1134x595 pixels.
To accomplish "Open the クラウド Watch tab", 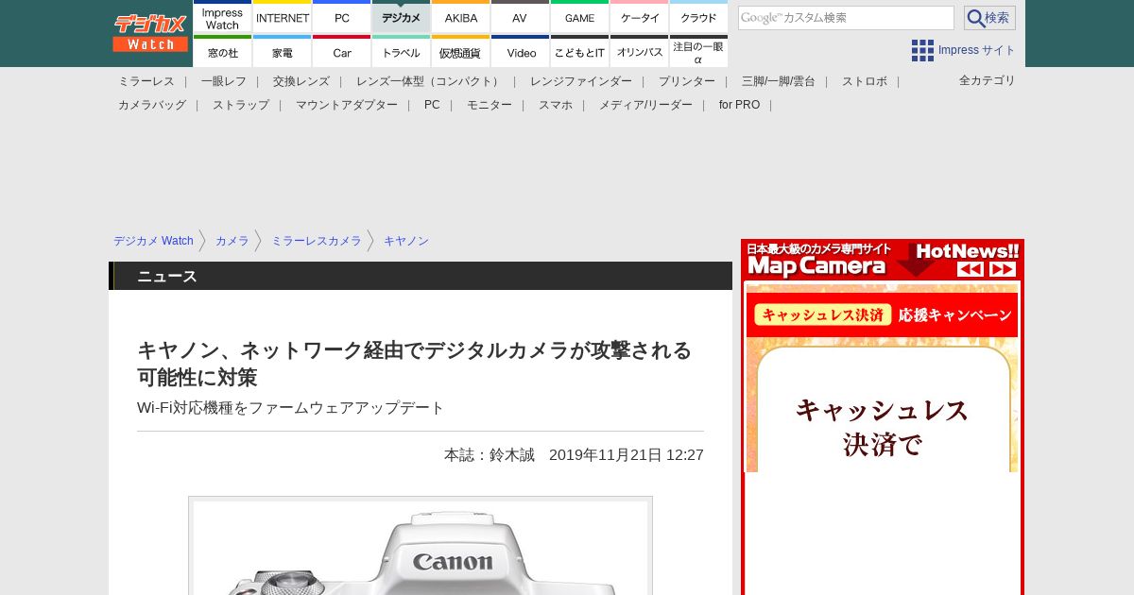I will 699,17.
